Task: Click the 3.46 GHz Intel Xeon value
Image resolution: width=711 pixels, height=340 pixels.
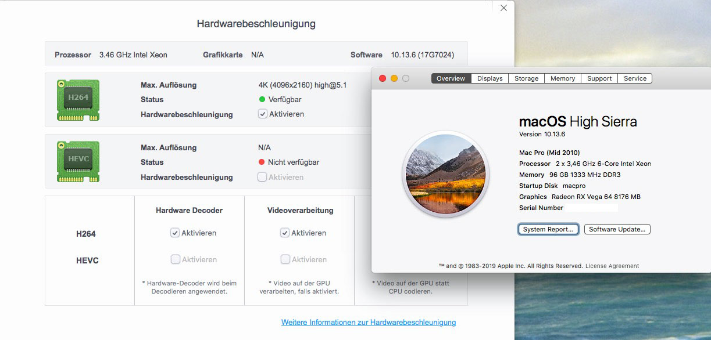Action: click(133, 55)
